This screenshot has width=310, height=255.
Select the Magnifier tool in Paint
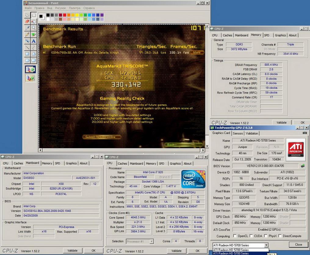pos(34,28)
